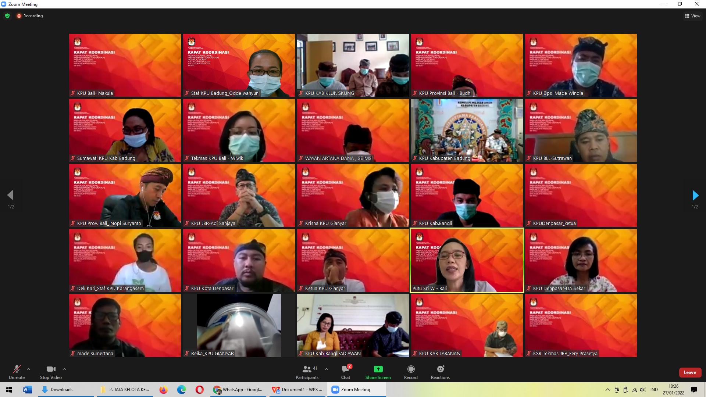Switch to WhatsApp Google Chrome taskbar tab
Screen dimensions: 706x397
click(238, 390)
